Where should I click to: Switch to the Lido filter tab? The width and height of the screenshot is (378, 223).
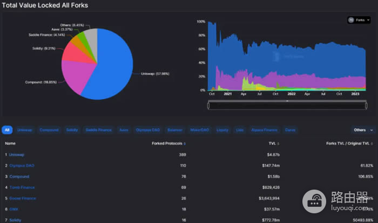tap(240, 130)
